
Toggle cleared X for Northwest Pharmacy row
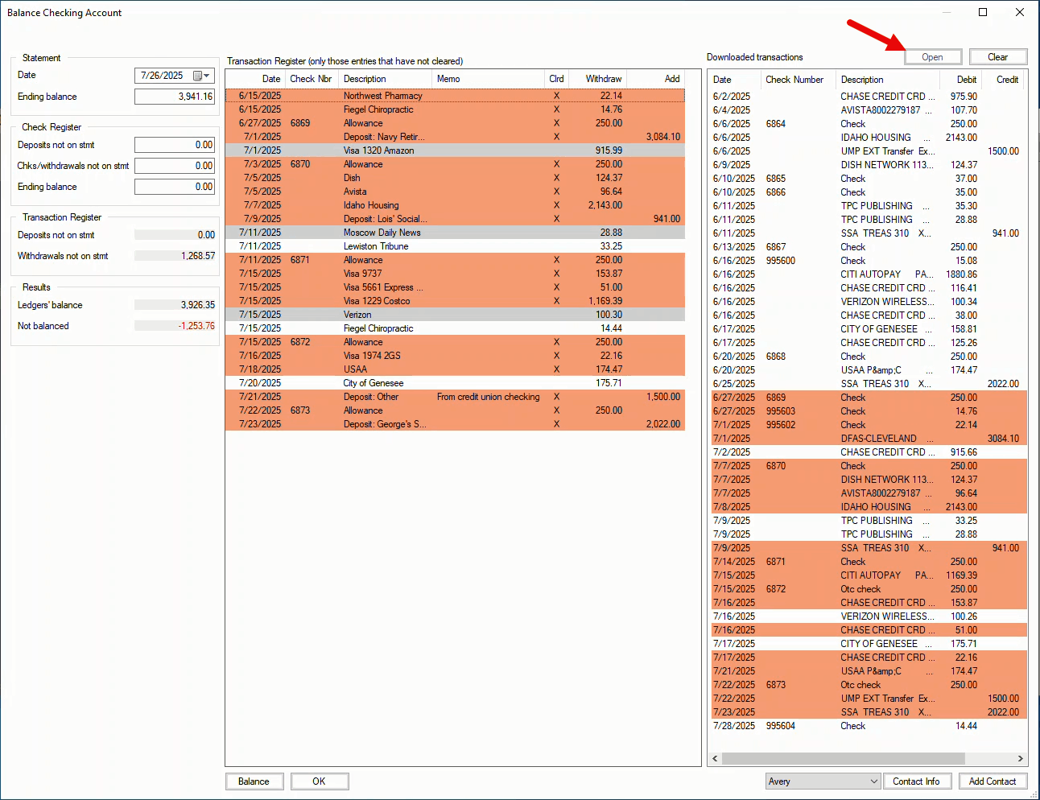556,96
